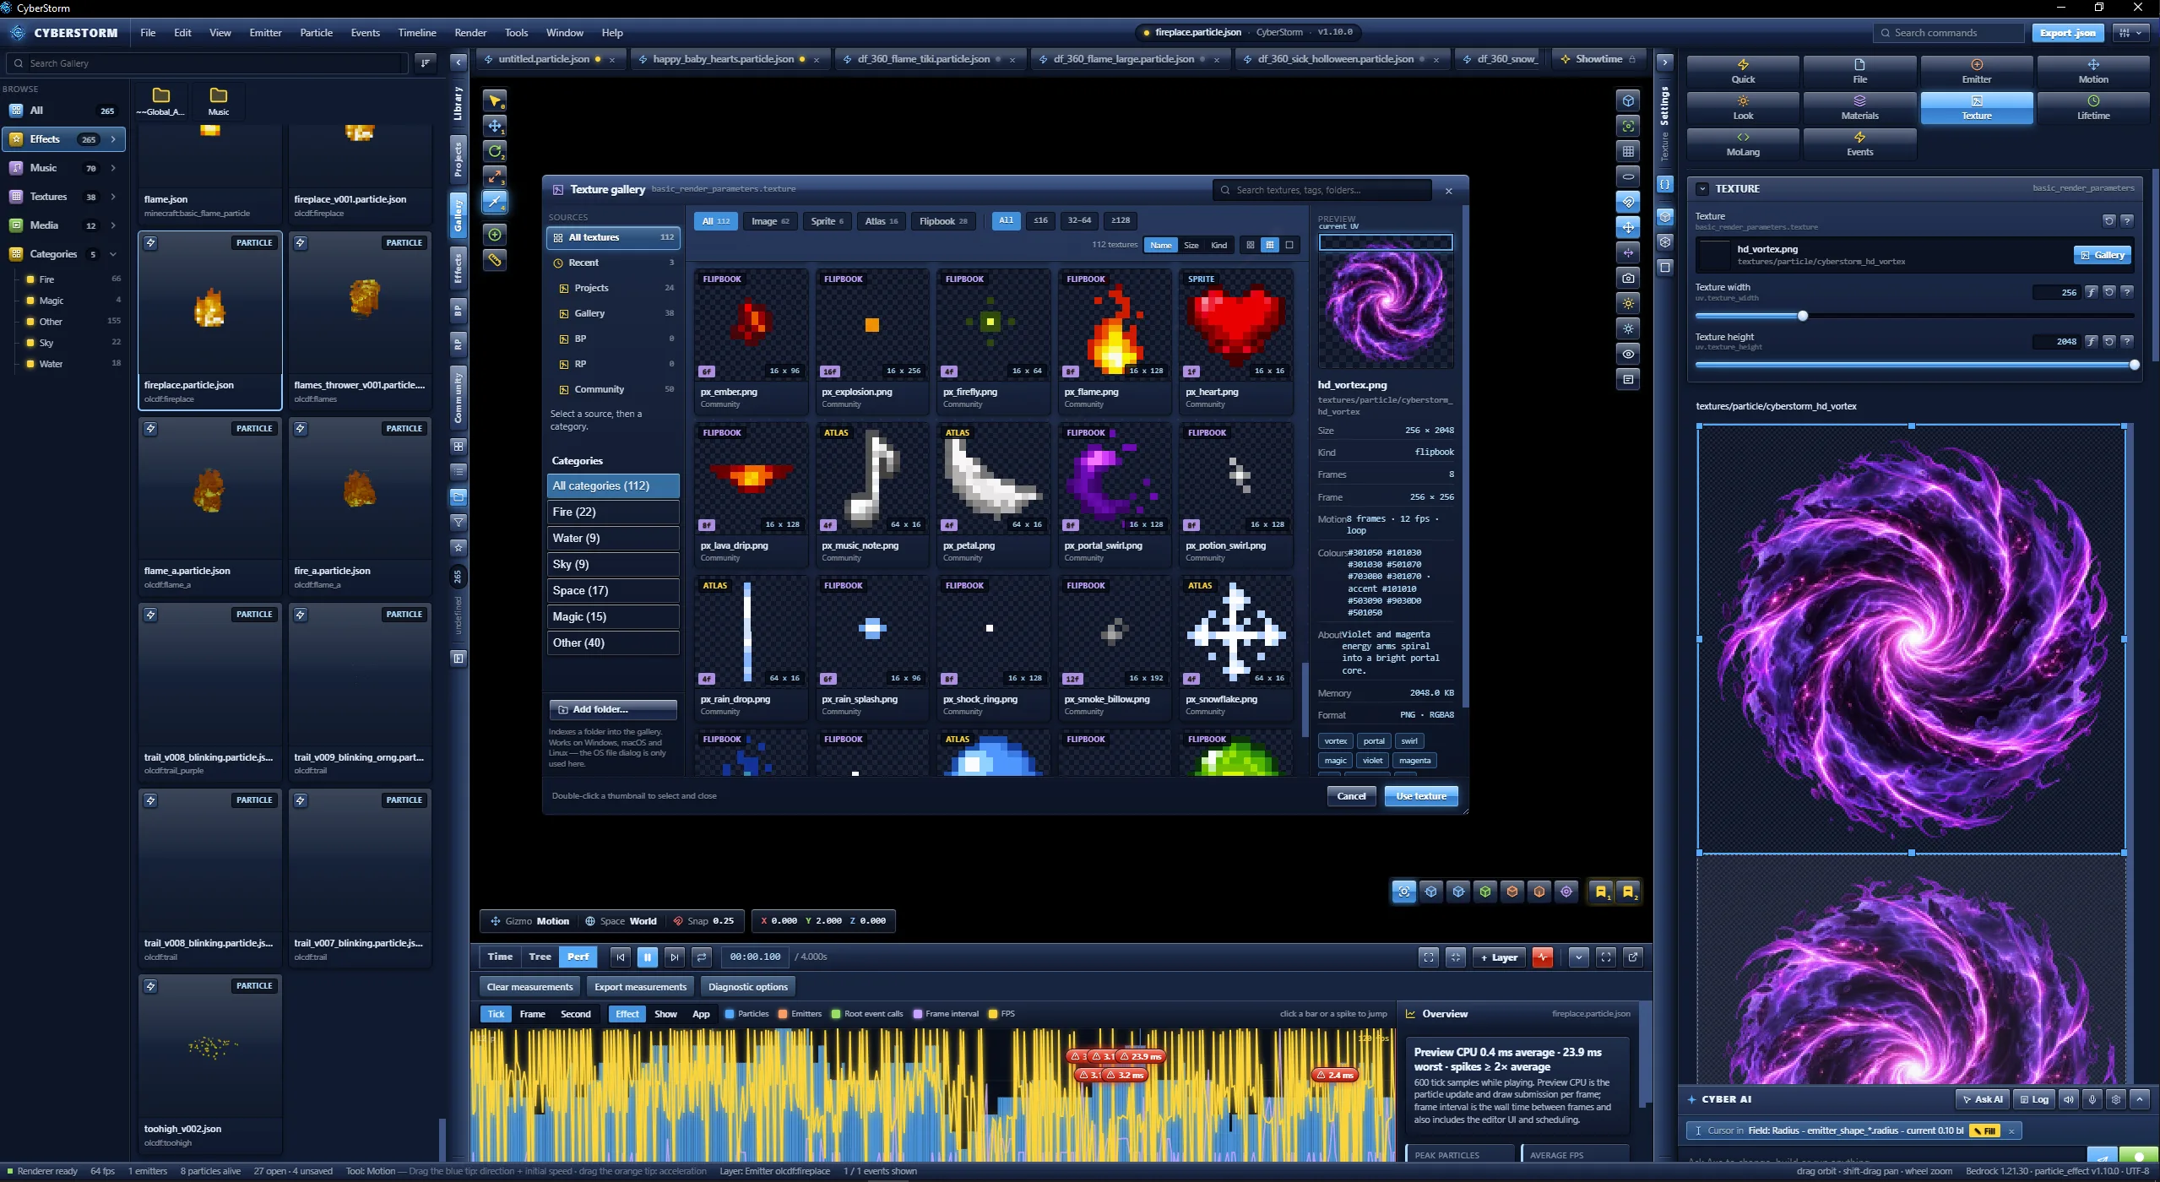2160x1182 pixels.
Task: Toggle the magnet snap icon in viewport
Action: click(1628, 202)
